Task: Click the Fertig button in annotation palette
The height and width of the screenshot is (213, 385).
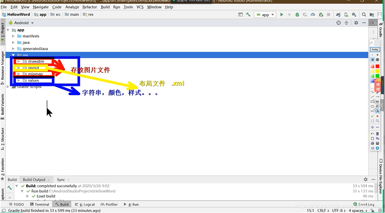Action: 375,49
